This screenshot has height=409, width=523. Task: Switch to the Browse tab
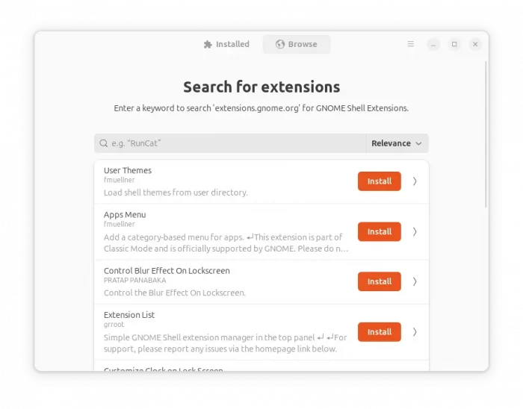tap(297, 45)
